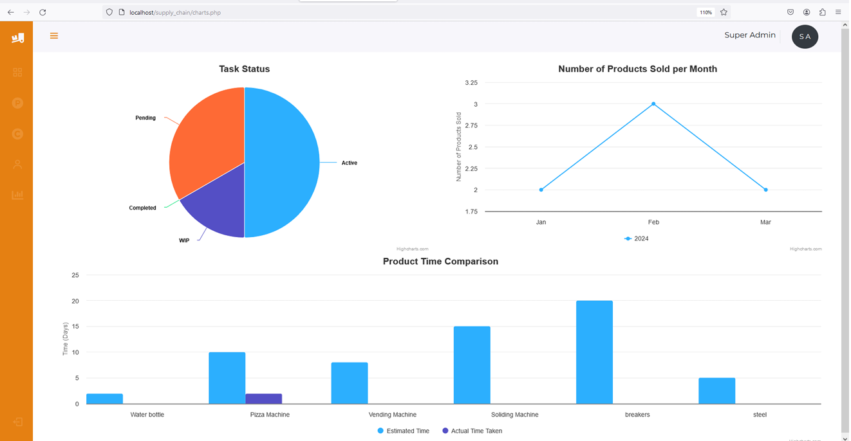Screen dimensions: 851x441
Task: Click the logout icon at sidebar bottom
Action: (x=17, y=422)
